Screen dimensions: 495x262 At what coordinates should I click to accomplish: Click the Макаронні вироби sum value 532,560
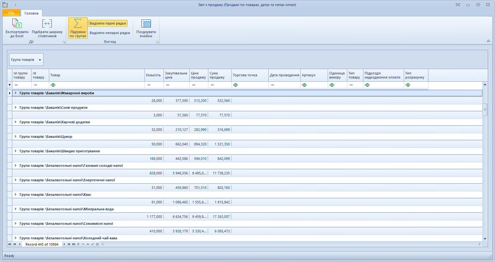coord(224,101)
